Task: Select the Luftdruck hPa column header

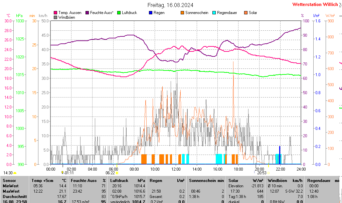Action: point(128,181)
